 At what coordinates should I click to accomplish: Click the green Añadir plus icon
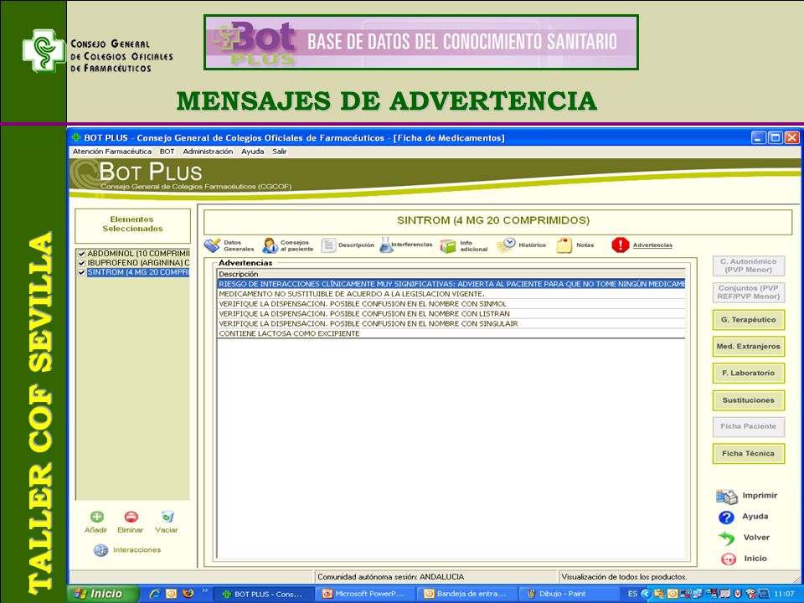click(96, 517)
